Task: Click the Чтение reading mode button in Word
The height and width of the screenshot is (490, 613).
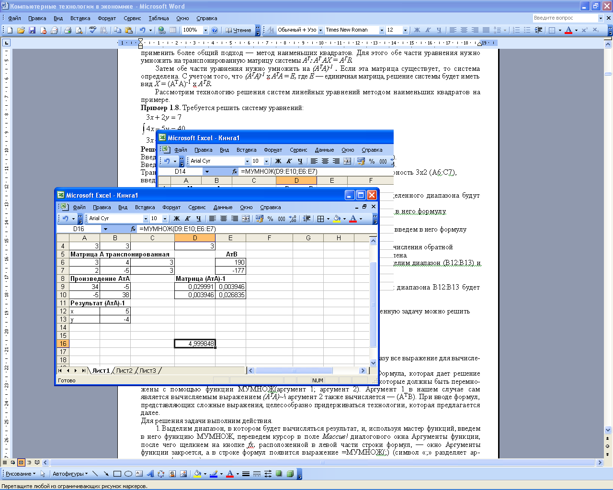Action: click(x=238, y=30)
